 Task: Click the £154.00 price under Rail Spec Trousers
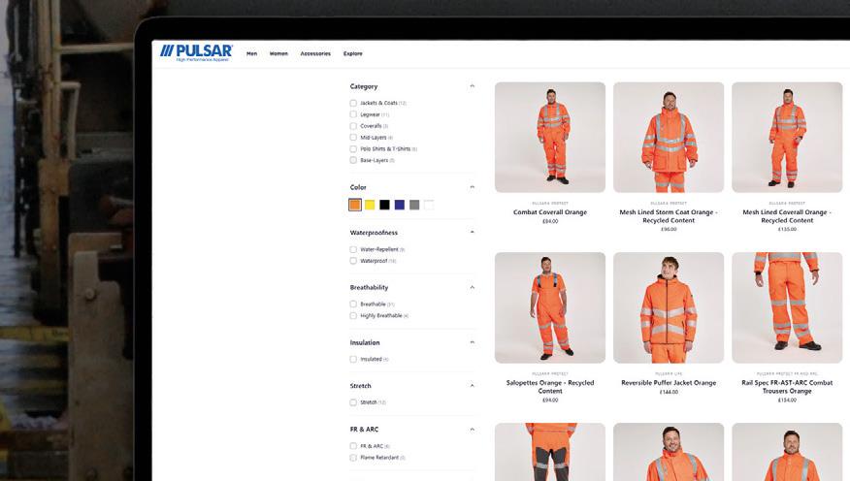tap(787, 401)
